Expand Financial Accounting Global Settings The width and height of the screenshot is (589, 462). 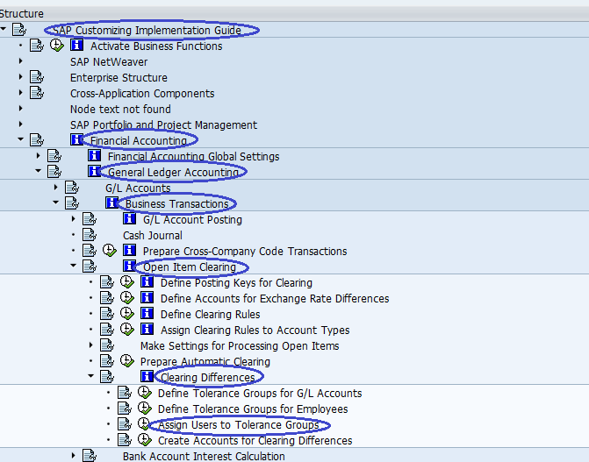(x=39, y=155)
